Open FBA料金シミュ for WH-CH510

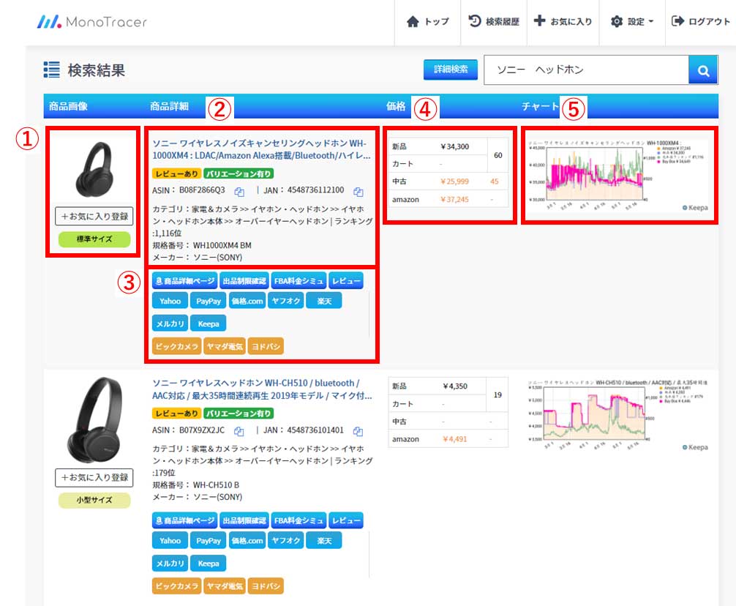(x=299, y=520)
